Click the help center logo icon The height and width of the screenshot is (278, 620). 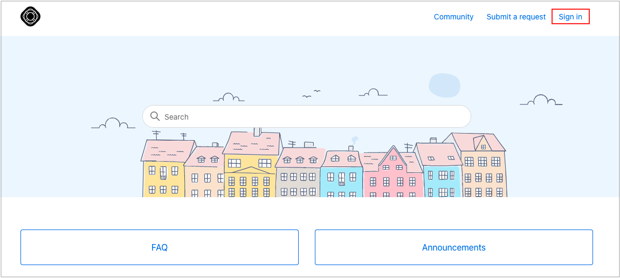click(x=30, y=17)
